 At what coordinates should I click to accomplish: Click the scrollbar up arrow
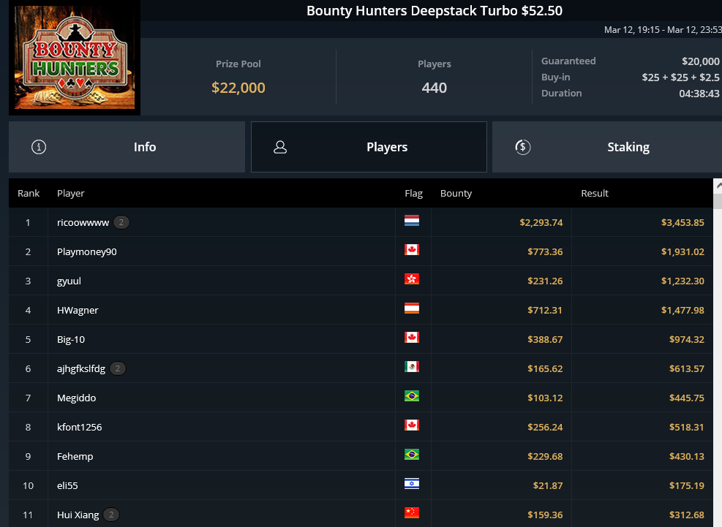point(718,186)
